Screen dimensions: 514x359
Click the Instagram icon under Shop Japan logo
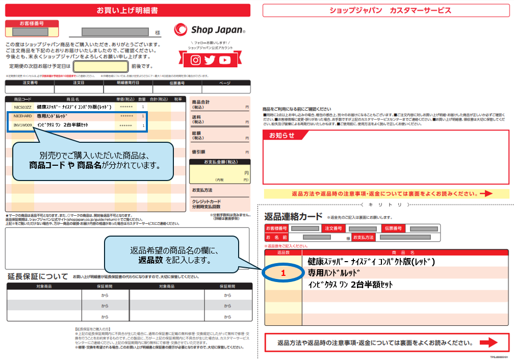196,60
